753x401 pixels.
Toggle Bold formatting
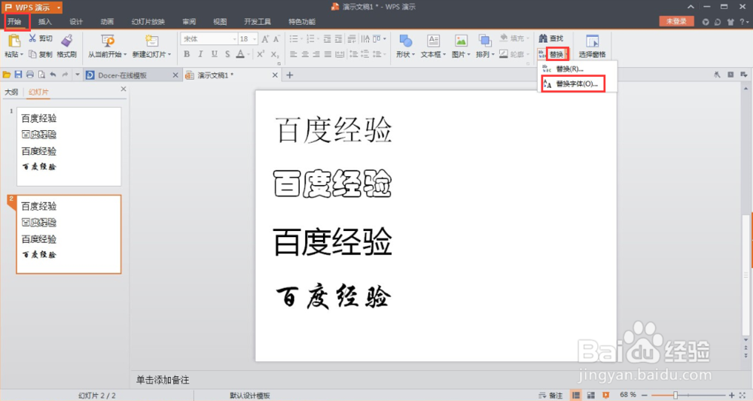click(187, 54)
